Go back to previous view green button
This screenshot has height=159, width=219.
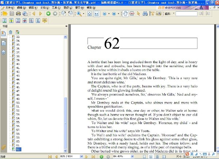pyautogui.click(x=48, y=13)
